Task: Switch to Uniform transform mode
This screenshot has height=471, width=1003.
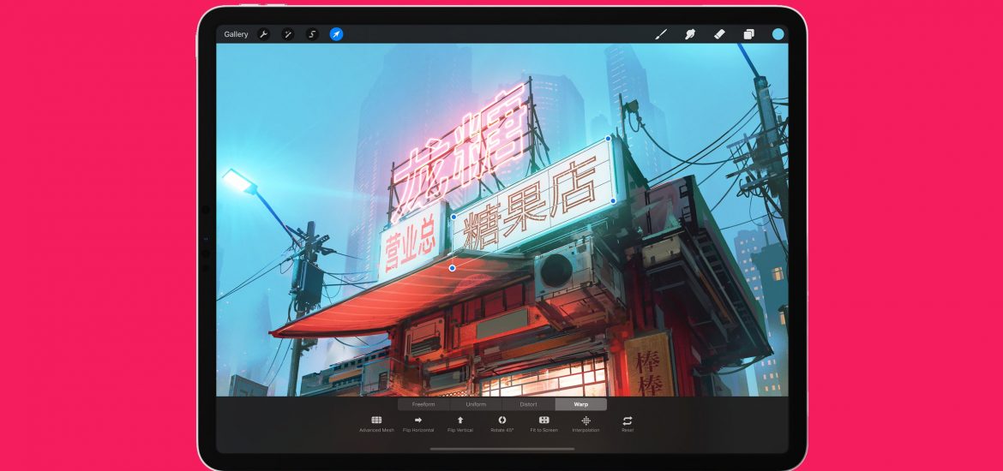Action: [476, 404]
